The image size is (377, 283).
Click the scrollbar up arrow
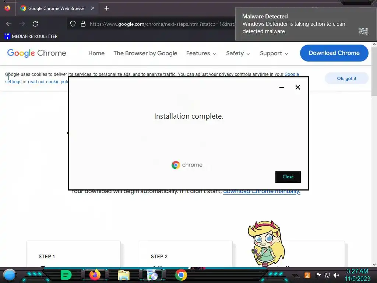point(374,44)
